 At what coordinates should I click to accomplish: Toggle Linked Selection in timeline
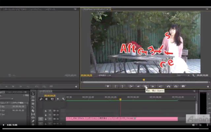tap(52, 99)
